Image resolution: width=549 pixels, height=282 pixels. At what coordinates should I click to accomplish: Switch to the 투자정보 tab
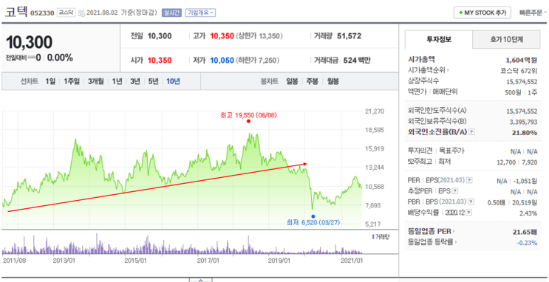439,40
